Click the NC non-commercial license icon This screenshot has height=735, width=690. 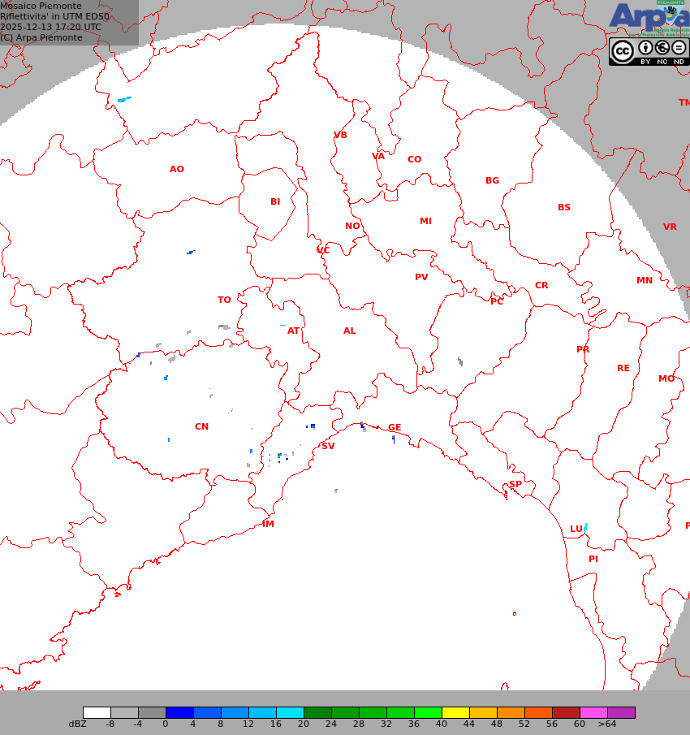662,49
